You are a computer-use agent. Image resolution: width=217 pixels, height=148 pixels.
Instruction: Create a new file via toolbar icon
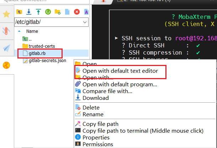pyautogui.click(x=67, y=12)
